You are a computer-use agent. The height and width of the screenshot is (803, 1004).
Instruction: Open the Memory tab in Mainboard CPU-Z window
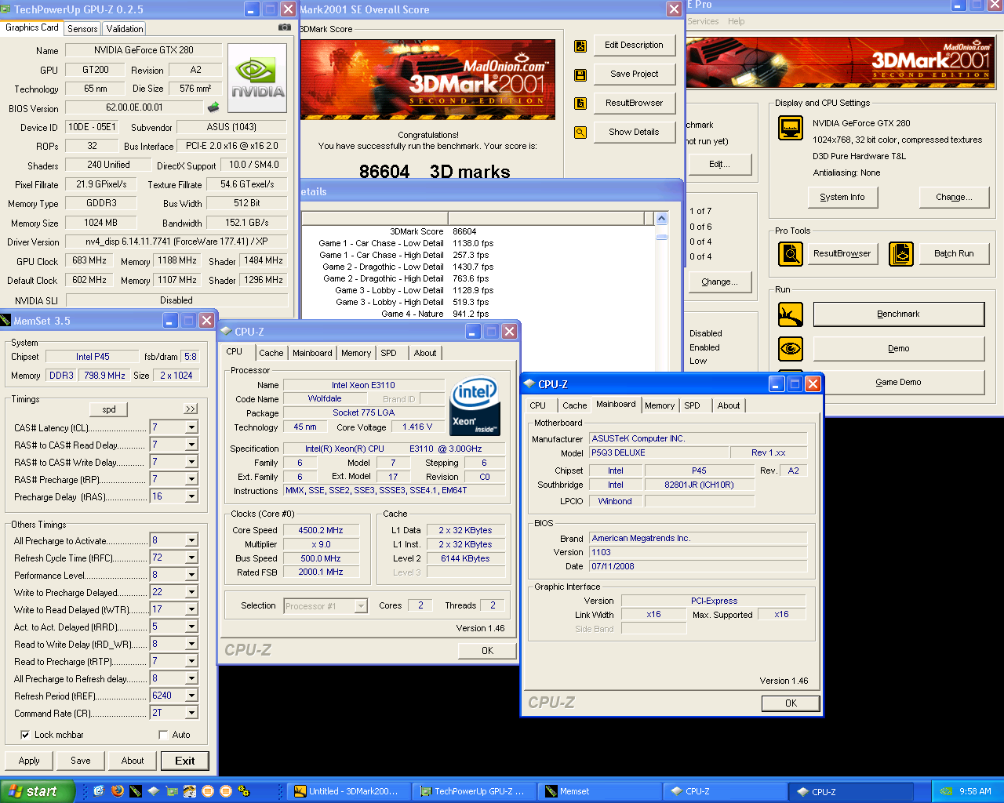tap(660, 405)
